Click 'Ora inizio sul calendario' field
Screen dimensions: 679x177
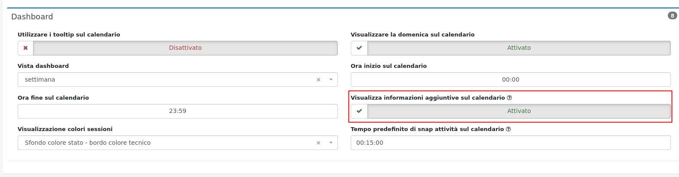pyautogui.click(x=510, y=80)
